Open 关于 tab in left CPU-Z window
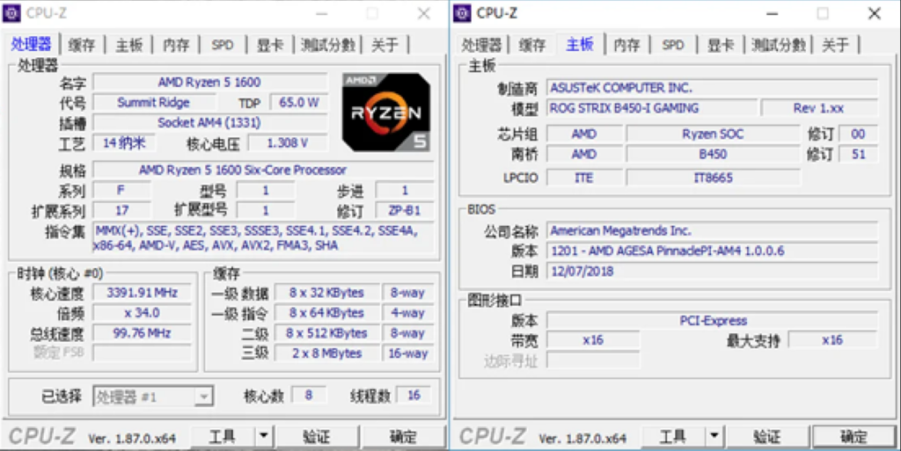901x451 pixels. coord(385,45)
